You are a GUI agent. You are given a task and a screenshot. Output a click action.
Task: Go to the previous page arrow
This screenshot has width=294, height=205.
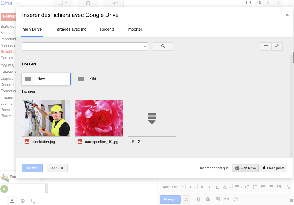(269, 3)
